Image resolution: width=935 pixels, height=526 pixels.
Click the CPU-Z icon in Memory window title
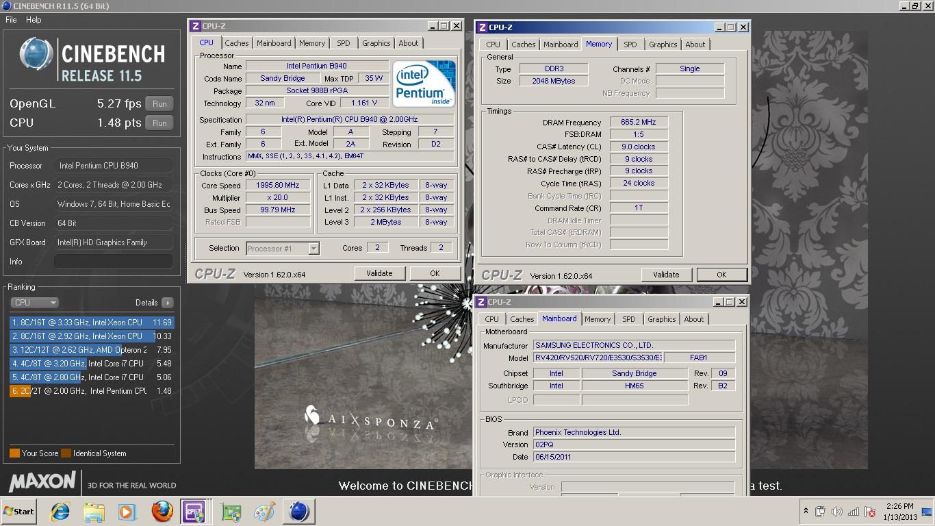[483, 27]
